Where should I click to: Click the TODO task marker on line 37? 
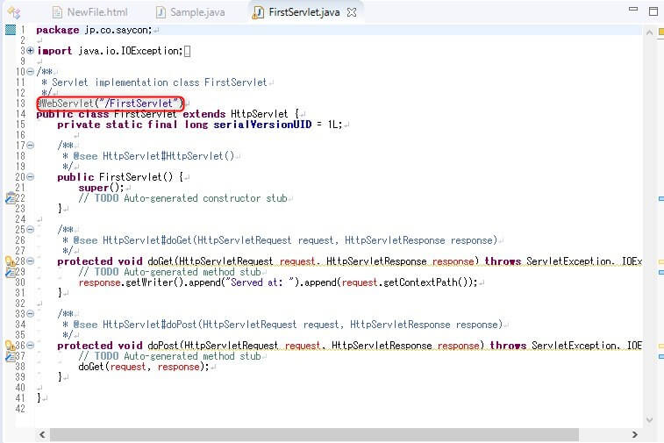tap(11, 356)
